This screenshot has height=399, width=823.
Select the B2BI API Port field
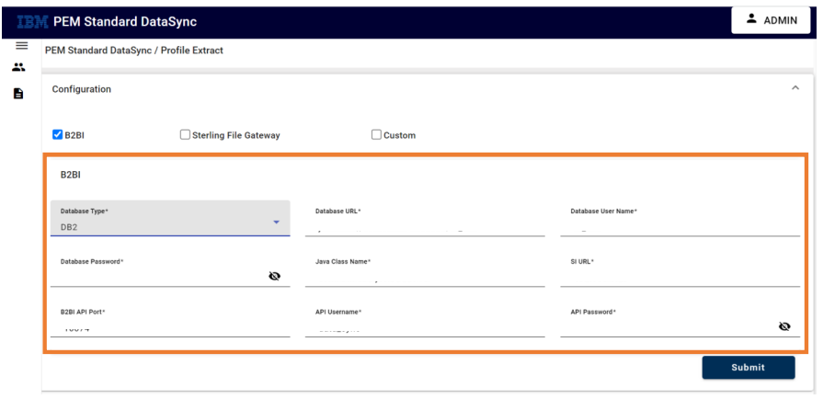click(x=170, y=320)
